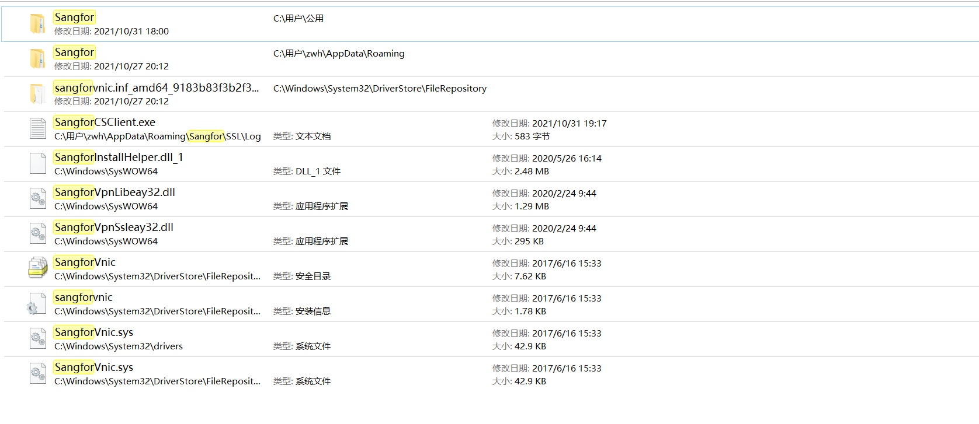Click 大小: 42.9 KB in the System32\drivers row
Viewport: 979px width, 424px height.
(519, 346)
